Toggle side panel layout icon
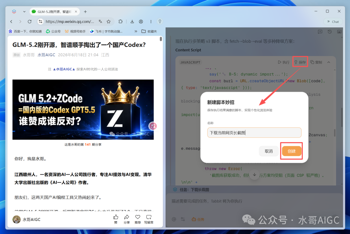 click(339, 32)
